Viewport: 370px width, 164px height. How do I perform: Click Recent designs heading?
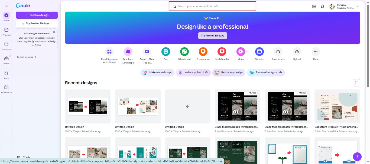coord(81,83)
